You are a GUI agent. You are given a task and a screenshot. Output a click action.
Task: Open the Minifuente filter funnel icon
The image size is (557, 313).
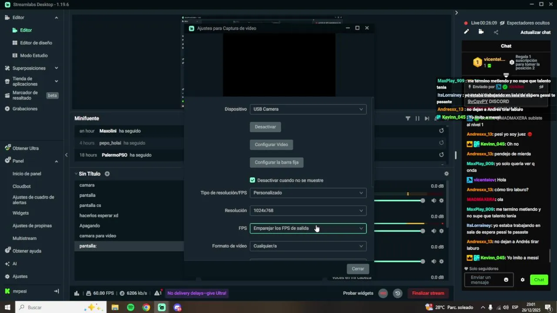(x=408, y=118)
